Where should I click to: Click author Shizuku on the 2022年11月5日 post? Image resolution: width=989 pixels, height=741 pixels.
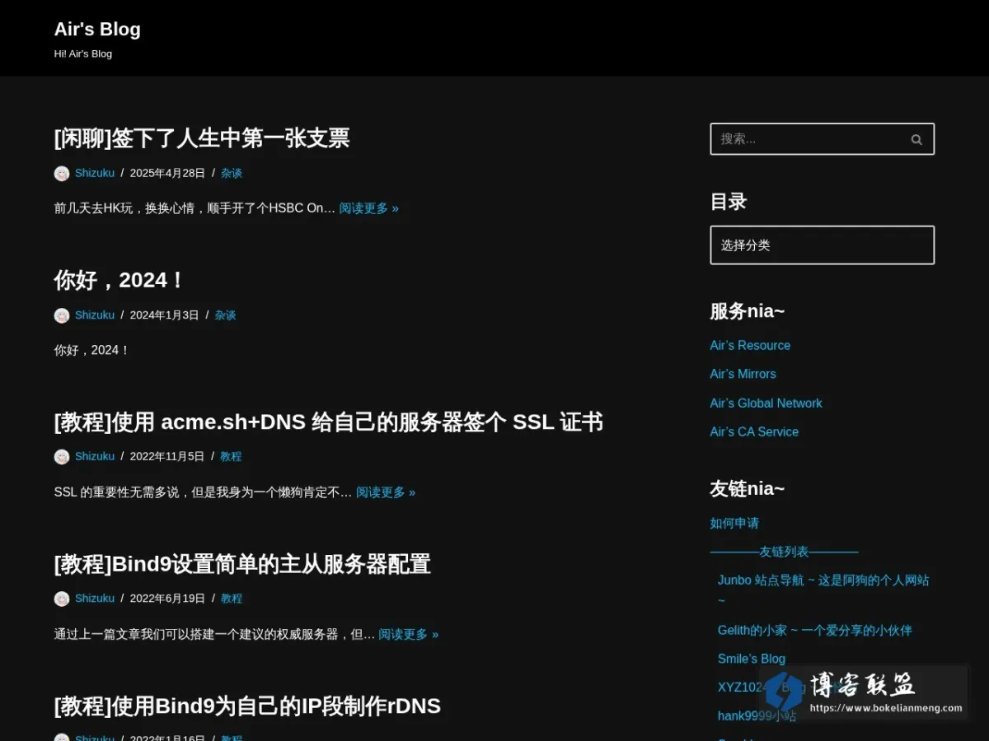tap(95, 456)
